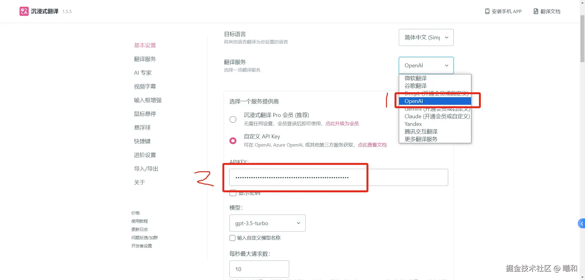The width and height of the screenshot is (585, 280).
Task: Click the 每秒最大请求数 input field
Action: click(x=259, y=269)
